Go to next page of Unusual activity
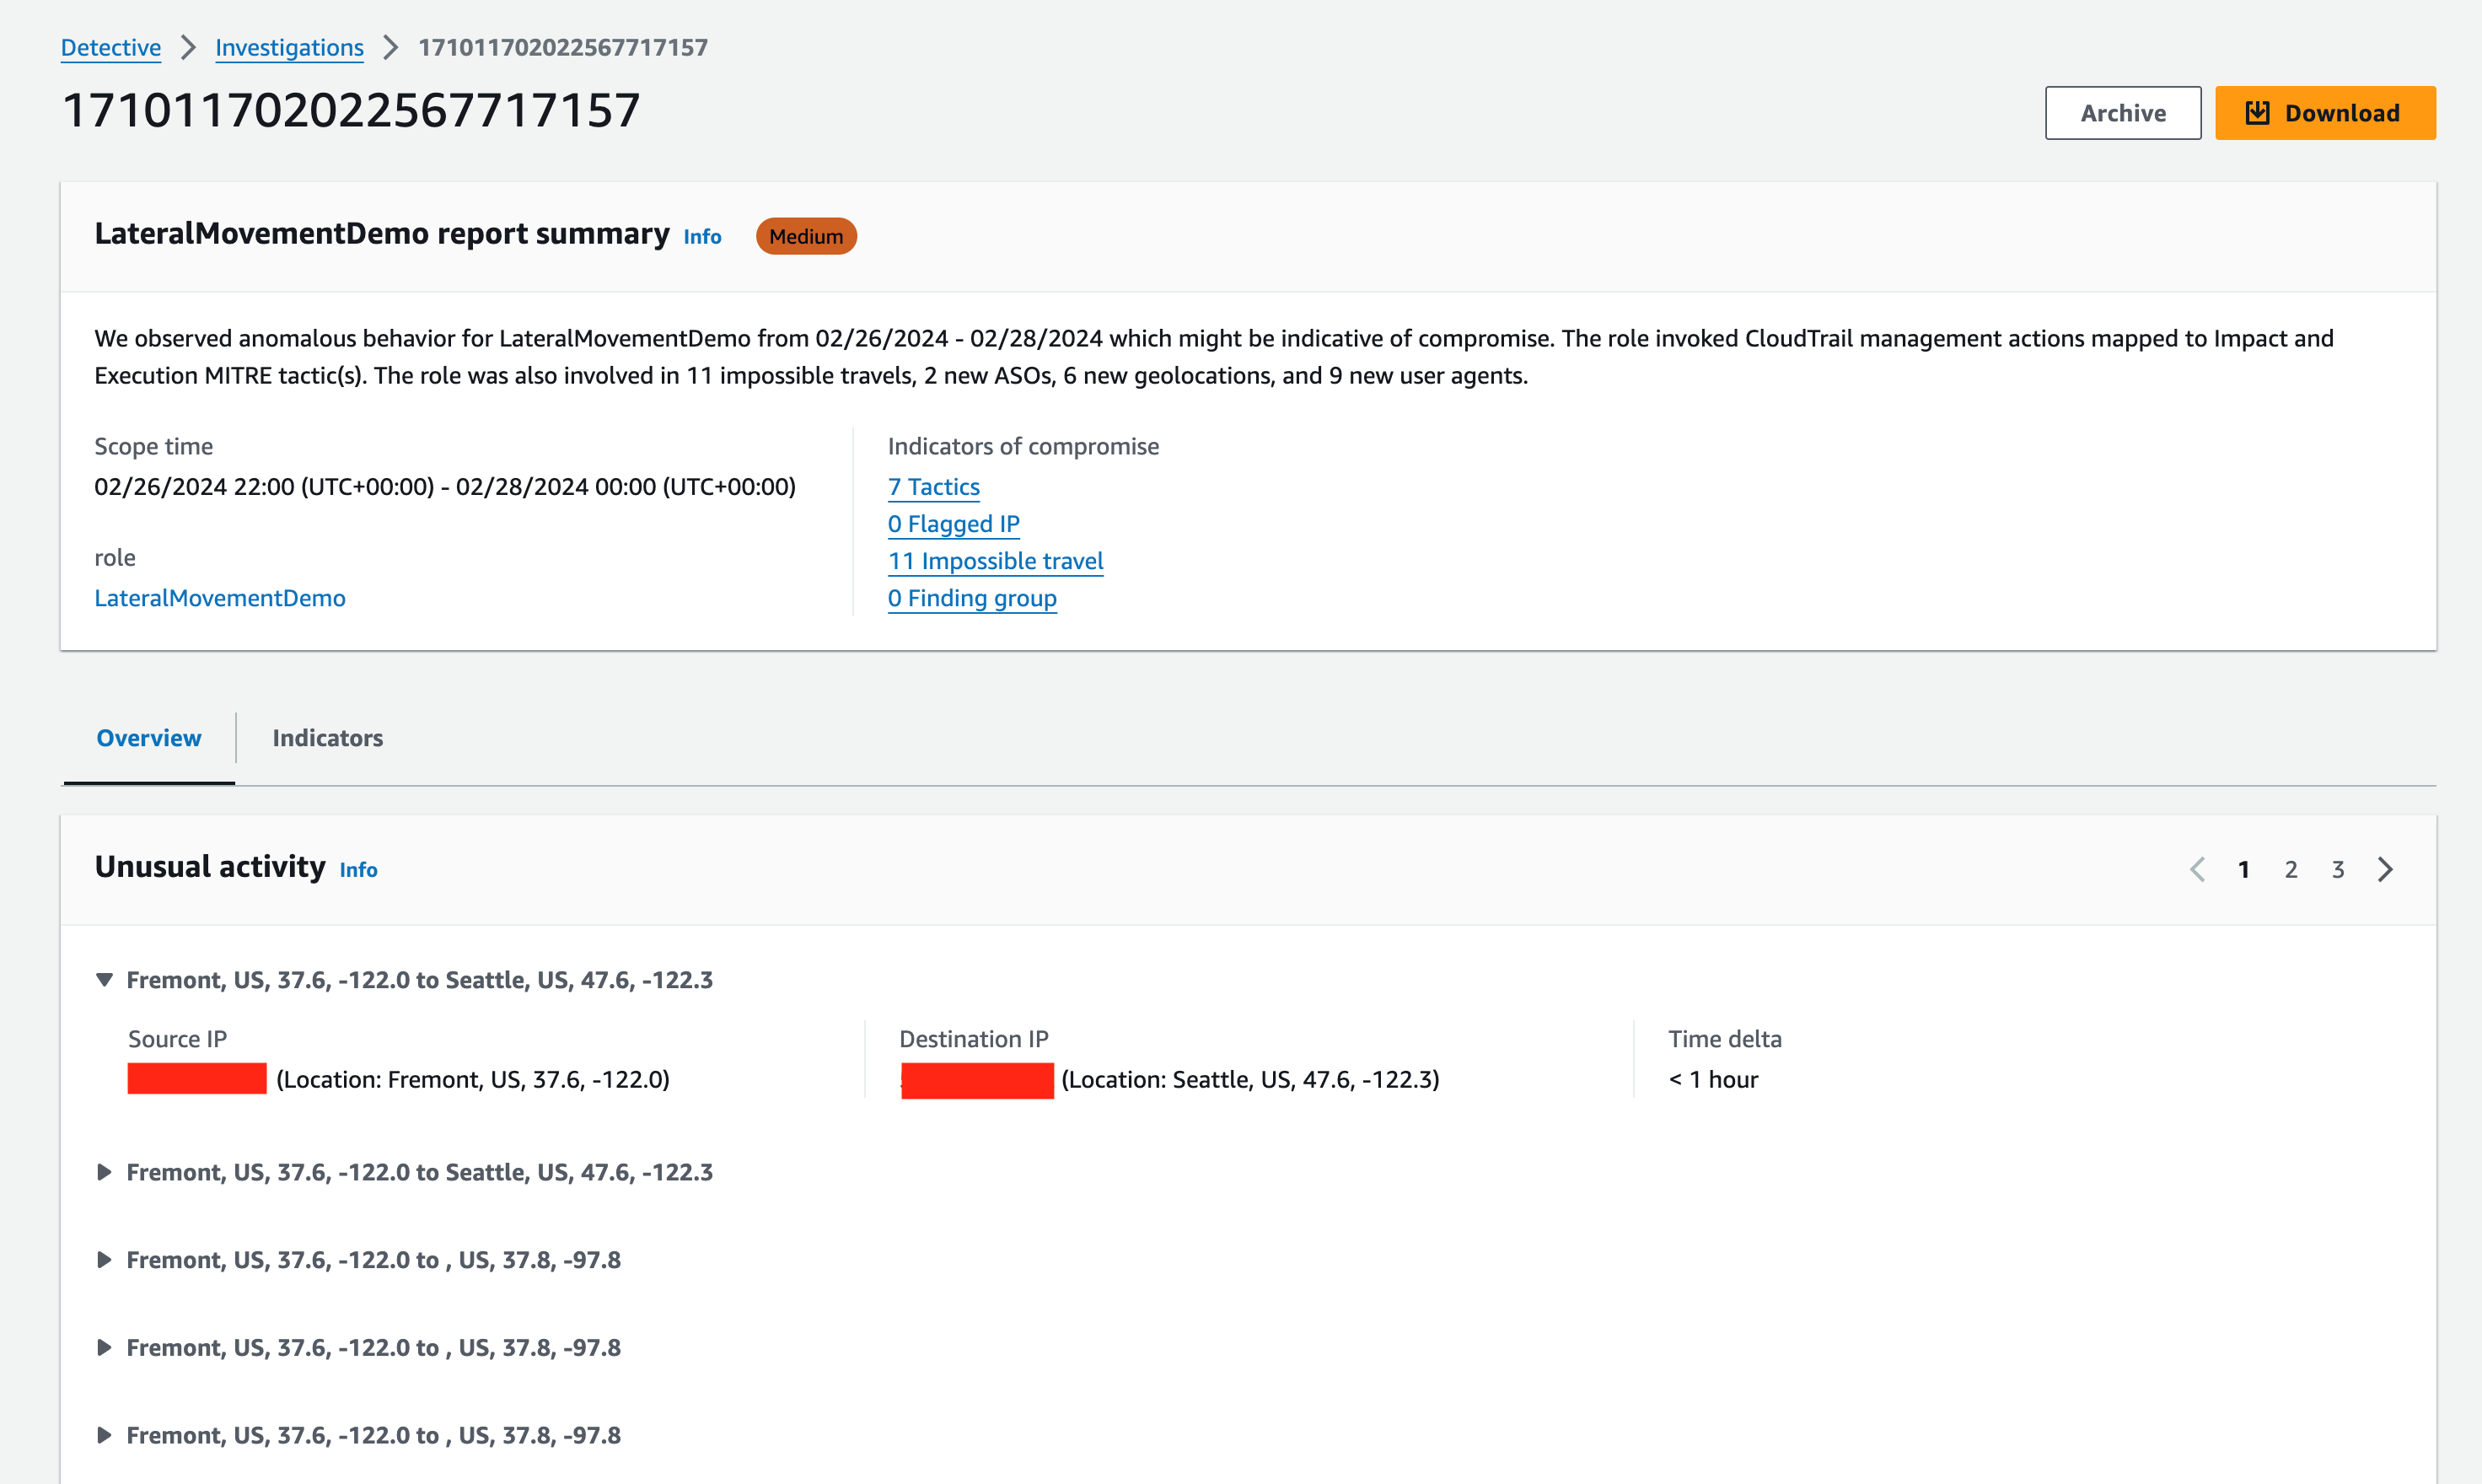Image resolution: width=2482 pixels, height=1484 pixels. [x=2385, y=869]
